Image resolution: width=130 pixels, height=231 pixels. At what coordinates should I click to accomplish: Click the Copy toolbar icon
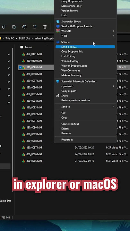[4, 27]
